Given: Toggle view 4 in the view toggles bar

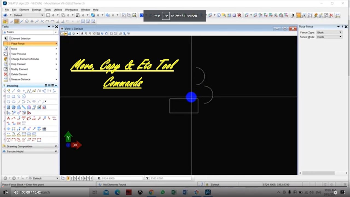Looking at the screenshot, I should pyautogui.click(x=78, y=178).
